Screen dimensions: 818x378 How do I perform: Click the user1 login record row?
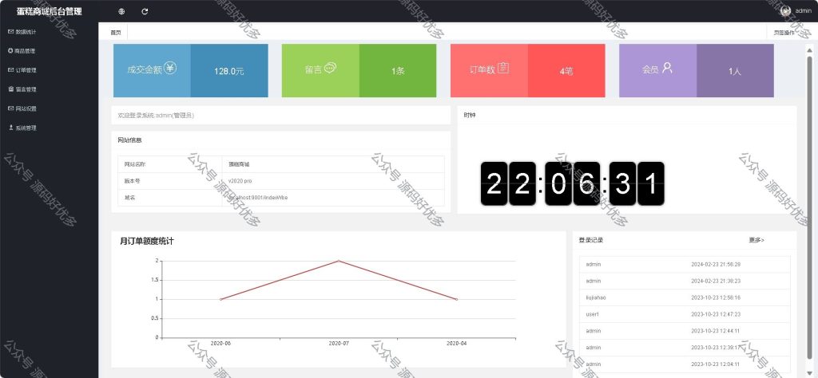(685, 314)
